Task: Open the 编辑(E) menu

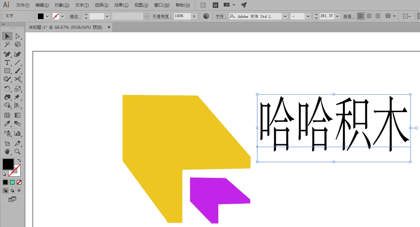Action: pos(42,5)
